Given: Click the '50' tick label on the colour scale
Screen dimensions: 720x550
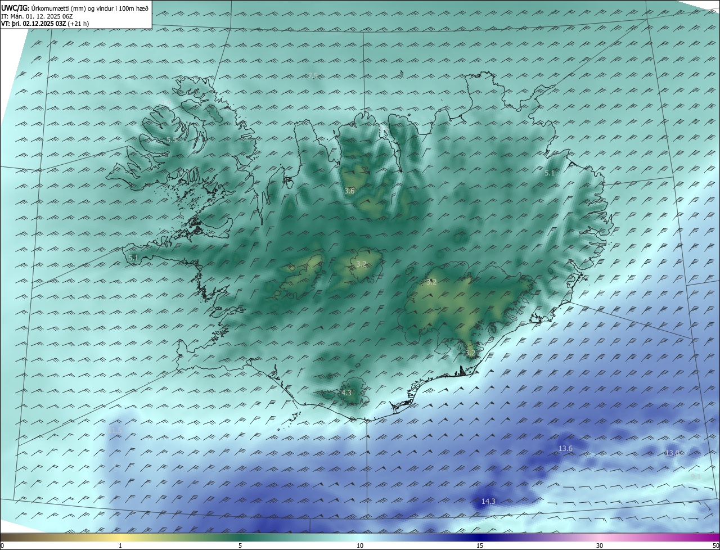Looking at the screenshot, I should [715, 546].
